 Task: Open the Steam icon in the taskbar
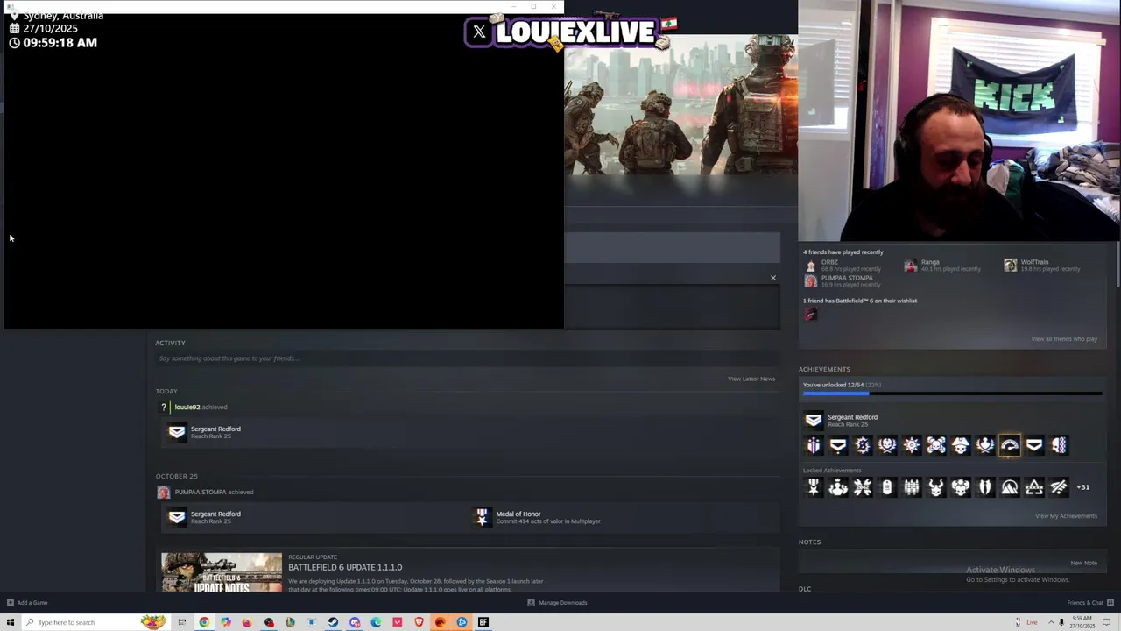tap(333, 622)
